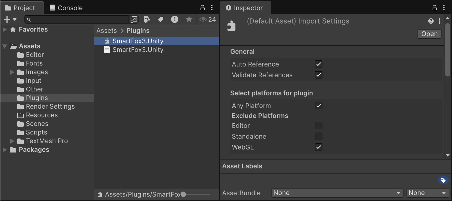452x201 pixels.
Task: Click the plugin asset icon in Inspector header
Action: (x=231, y=26)
